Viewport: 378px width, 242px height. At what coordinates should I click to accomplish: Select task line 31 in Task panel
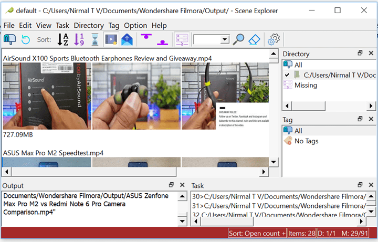(x=279, y=206)
